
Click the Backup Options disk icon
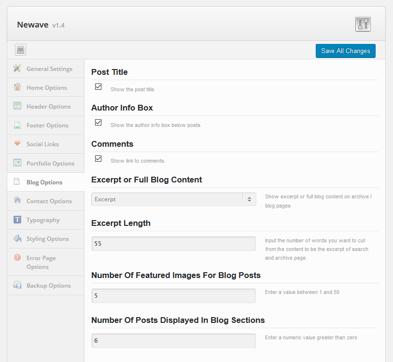(x=17, y=285)
